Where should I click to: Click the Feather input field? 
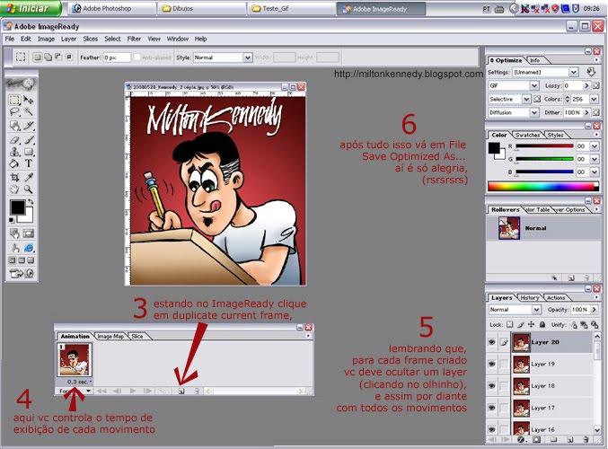point(117,57)
